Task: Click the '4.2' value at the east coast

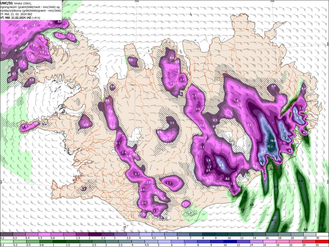Action: (305, 132)
